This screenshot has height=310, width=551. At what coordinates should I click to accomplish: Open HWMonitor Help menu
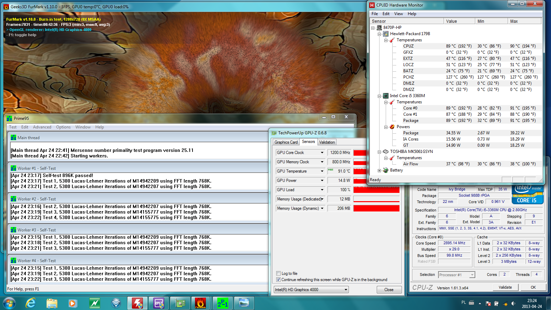point(412,14)
